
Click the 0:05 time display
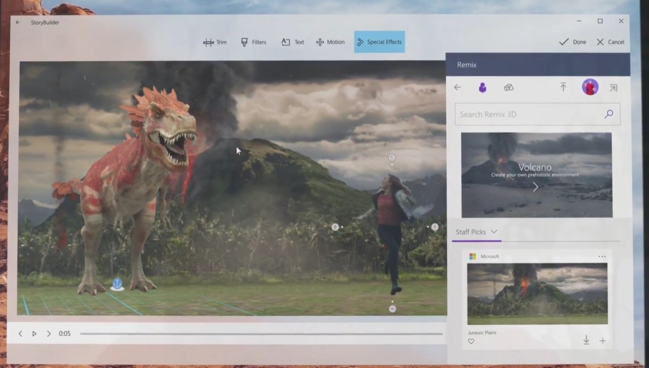[64, 334]
